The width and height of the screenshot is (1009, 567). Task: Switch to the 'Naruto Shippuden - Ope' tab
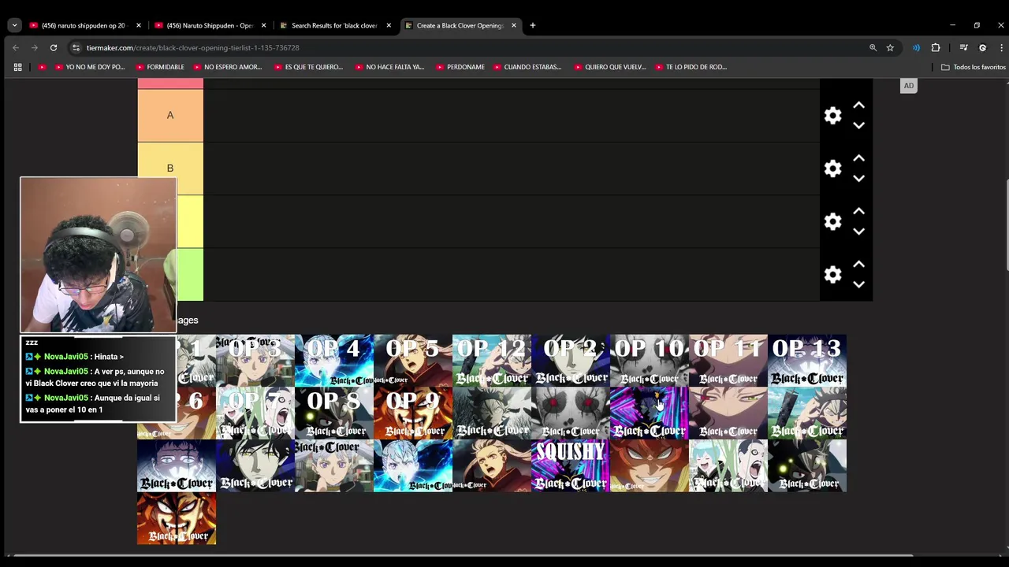click(210, 25)
